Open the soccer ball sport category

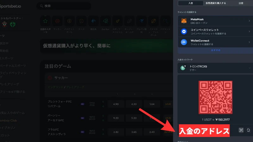57,21
